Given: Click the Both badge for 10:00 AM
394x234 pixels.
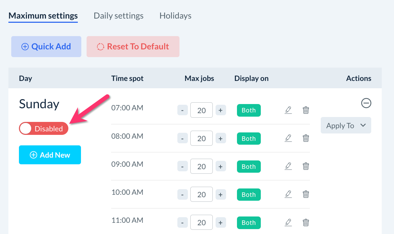Looking at the screenshot, I should [249, 194].
